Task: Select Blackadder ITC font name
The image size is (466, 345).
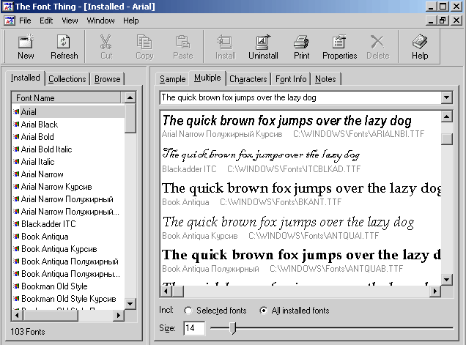Action: click(x=48, y=224)
